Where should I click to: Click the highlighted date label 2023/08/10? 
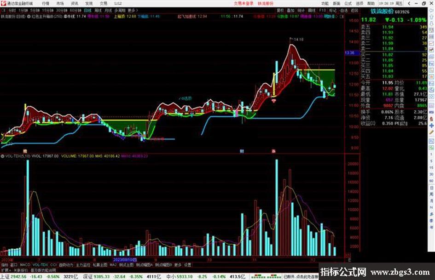[125, 260]
